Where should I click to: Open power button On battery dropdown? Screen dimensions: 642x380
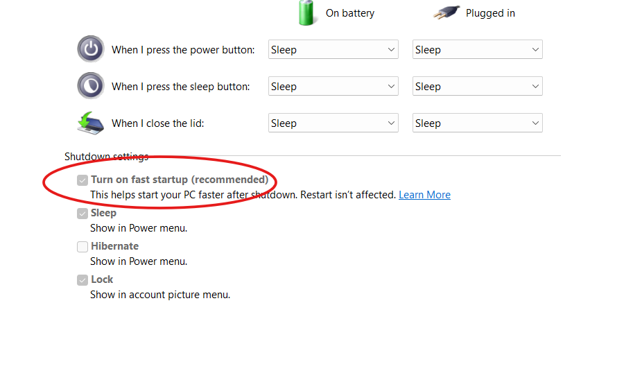pyautogui.click(x=333, y=49)
